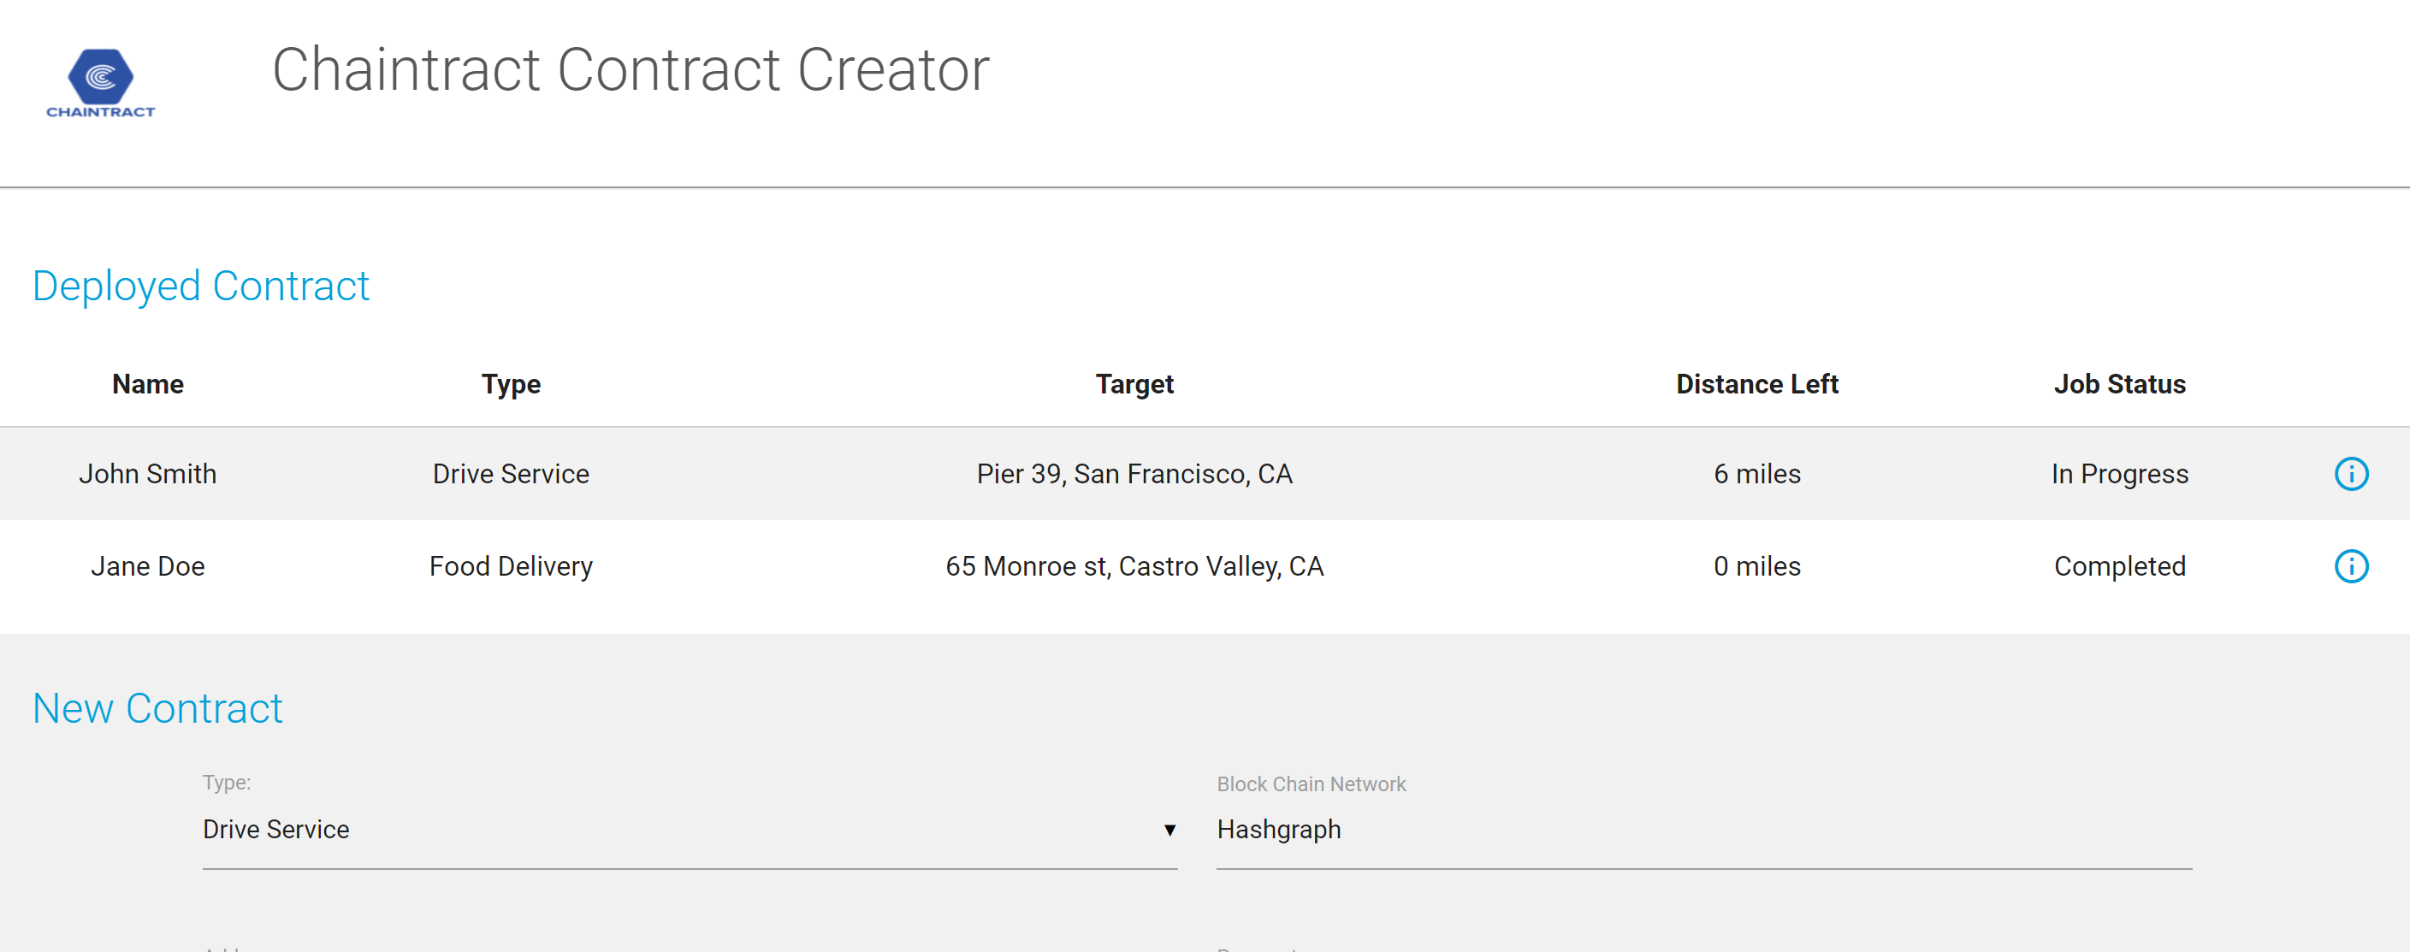The height and width of the screenshot is (952, 2410).
Task: Select the John Smith name cell
Action: point(148,474)
